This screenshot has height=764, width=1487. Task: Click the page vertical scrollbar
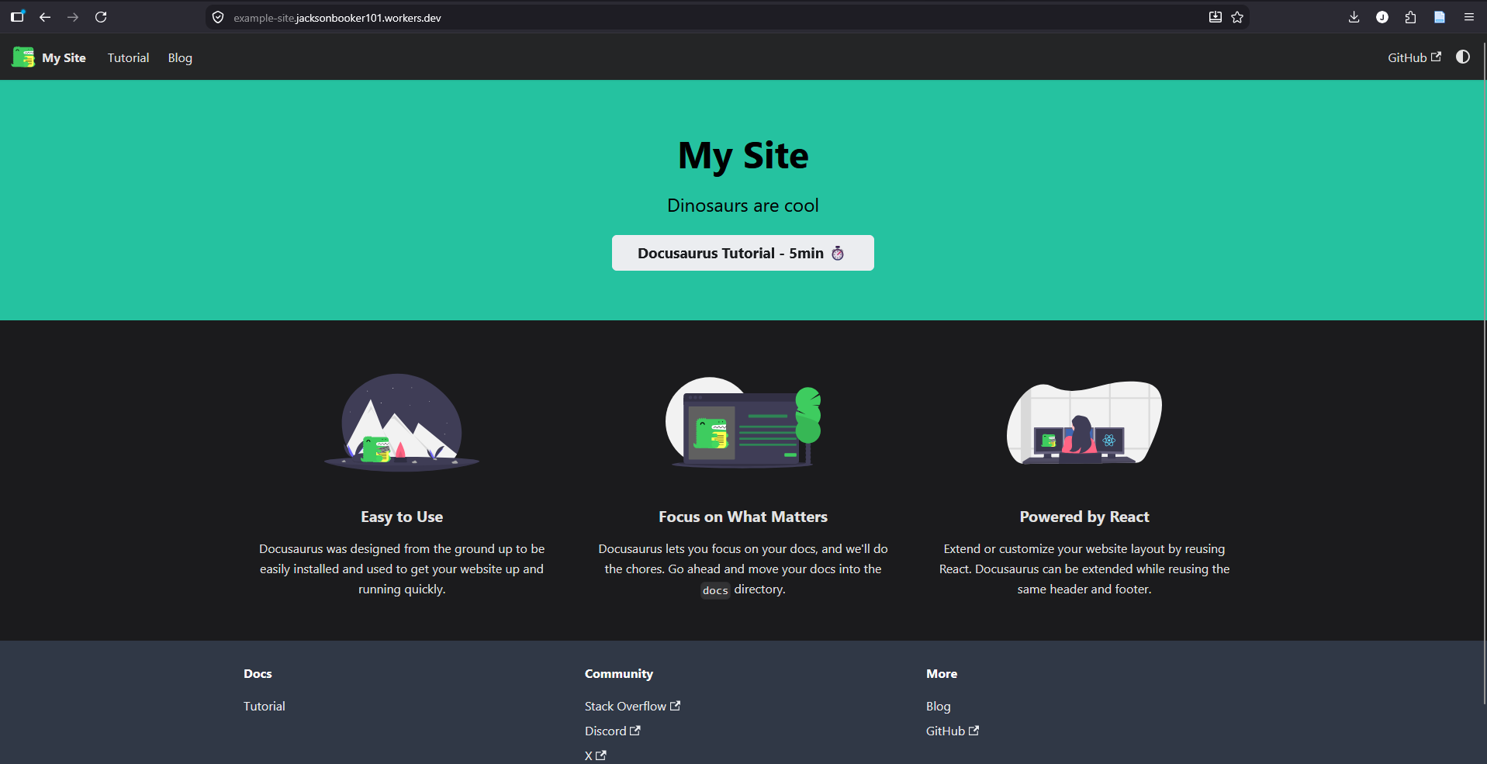[x=1484, y=372]
